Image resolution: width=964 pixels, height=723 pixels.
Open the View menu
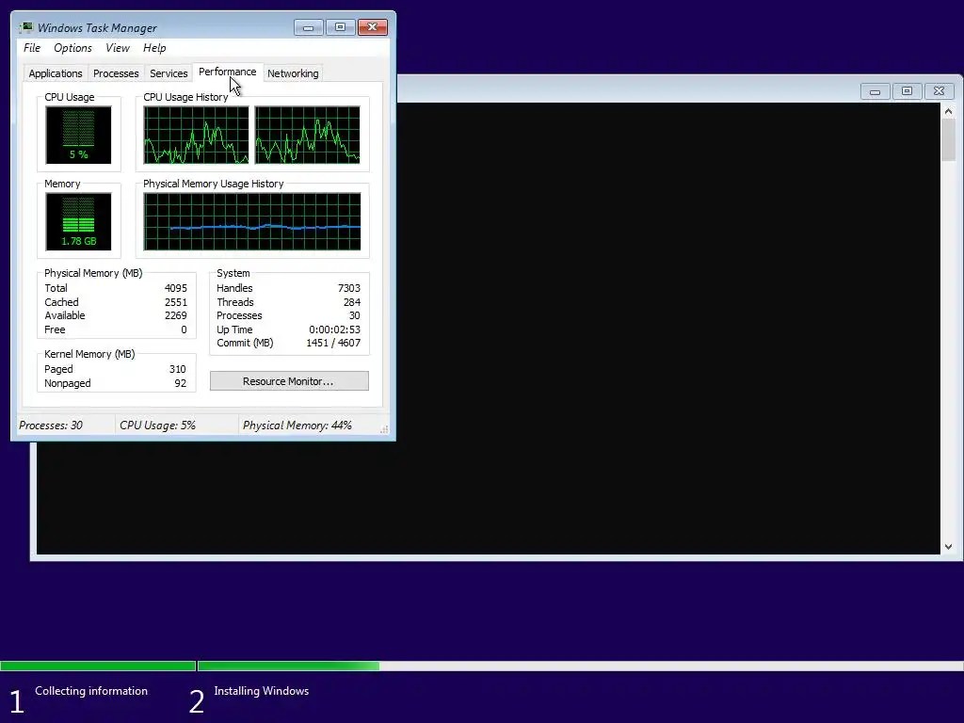point(118,48)
